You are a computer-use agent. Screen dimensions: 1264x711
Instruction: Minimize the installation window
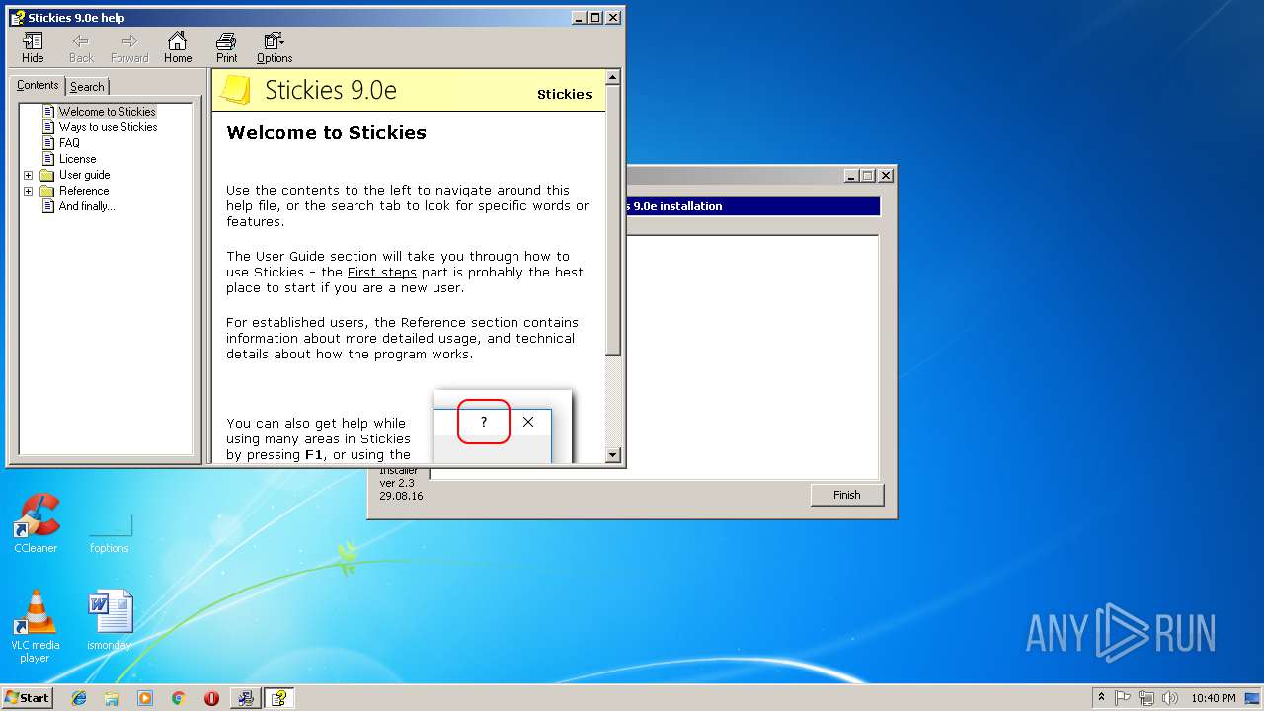(x=851, y=175)
